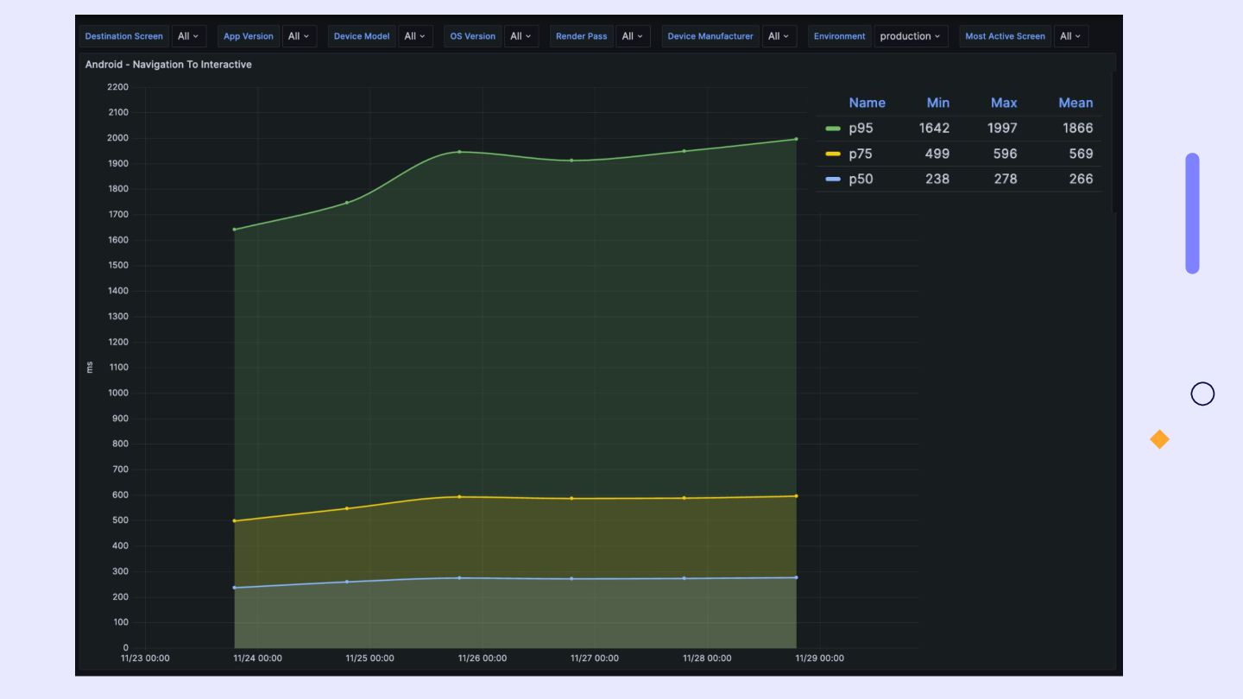Sort legend by Min column header

coord(937,103)
